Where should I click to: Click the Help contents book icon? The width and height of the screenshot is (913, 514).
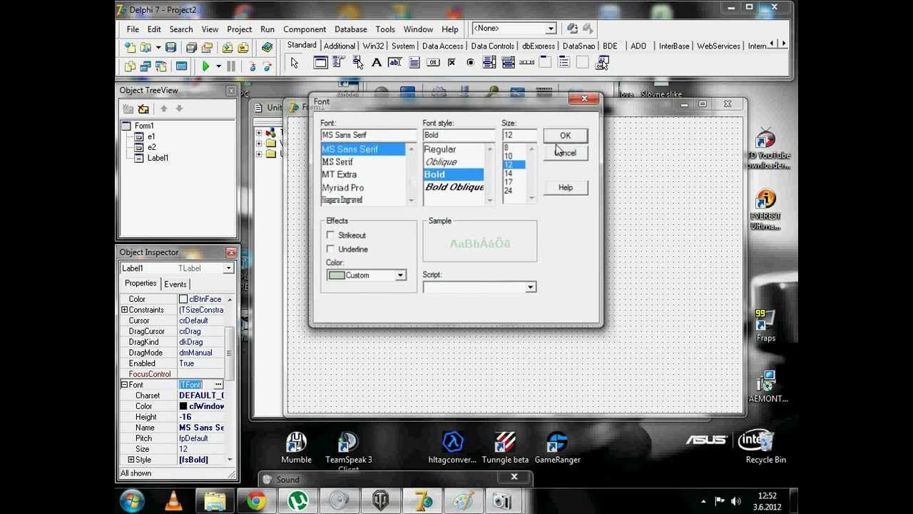(x=267, y=47)
